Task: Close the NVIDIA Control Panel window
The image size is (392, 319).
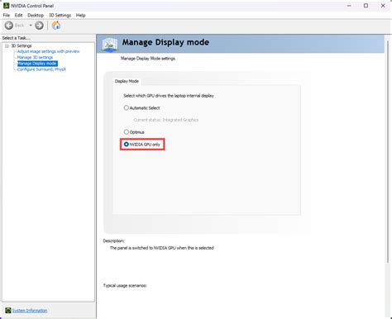Action: 383,6
